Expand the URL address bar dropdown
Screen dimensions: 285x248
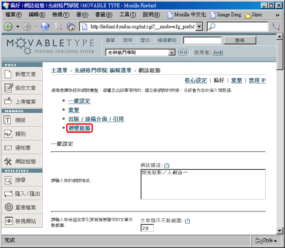[x=199, y=27]
